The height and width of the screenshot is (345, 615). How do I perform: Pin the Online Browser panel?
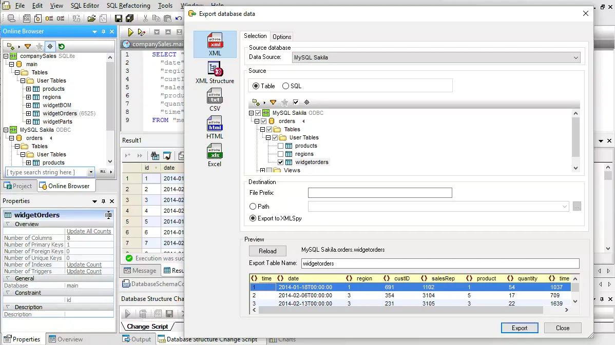pyautogui.click(x=104, y=32)
